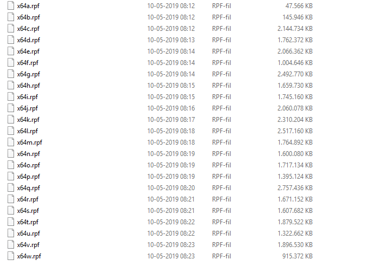Select the x64m.rpf file icon

click(11, 142)
